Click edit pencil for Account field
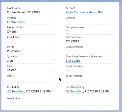Image resolution: width=122 pixels, height=112 pixels. [x=112, y=12]
